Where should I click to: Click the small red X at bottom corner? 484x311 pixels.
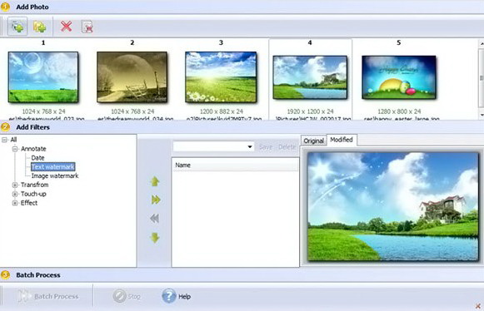478,306
